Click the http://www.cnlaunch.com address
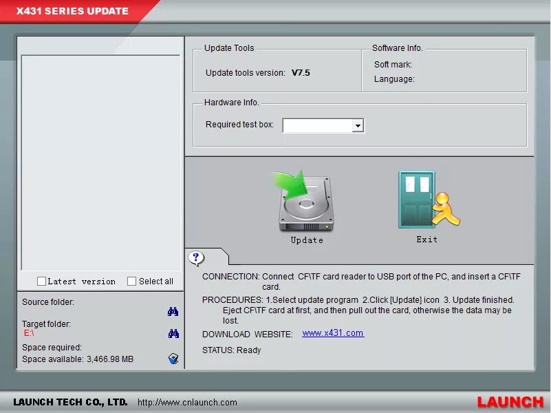The height and width of the screenshot is (413, 551). click(x=186, y=402)
